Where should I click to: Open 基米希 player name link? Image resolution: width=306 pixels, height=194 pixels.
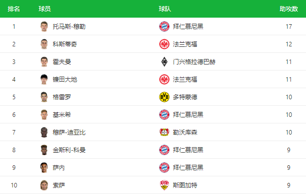[x=62, y=115]
